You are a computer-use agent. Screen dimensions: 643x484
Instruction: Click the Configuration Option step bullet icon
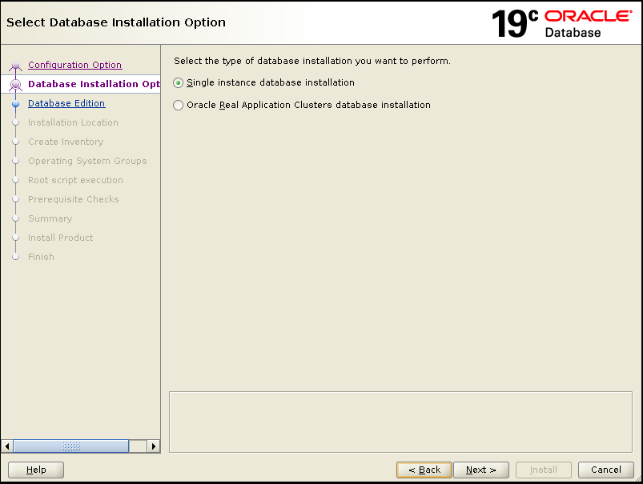[x=15, y=66]
